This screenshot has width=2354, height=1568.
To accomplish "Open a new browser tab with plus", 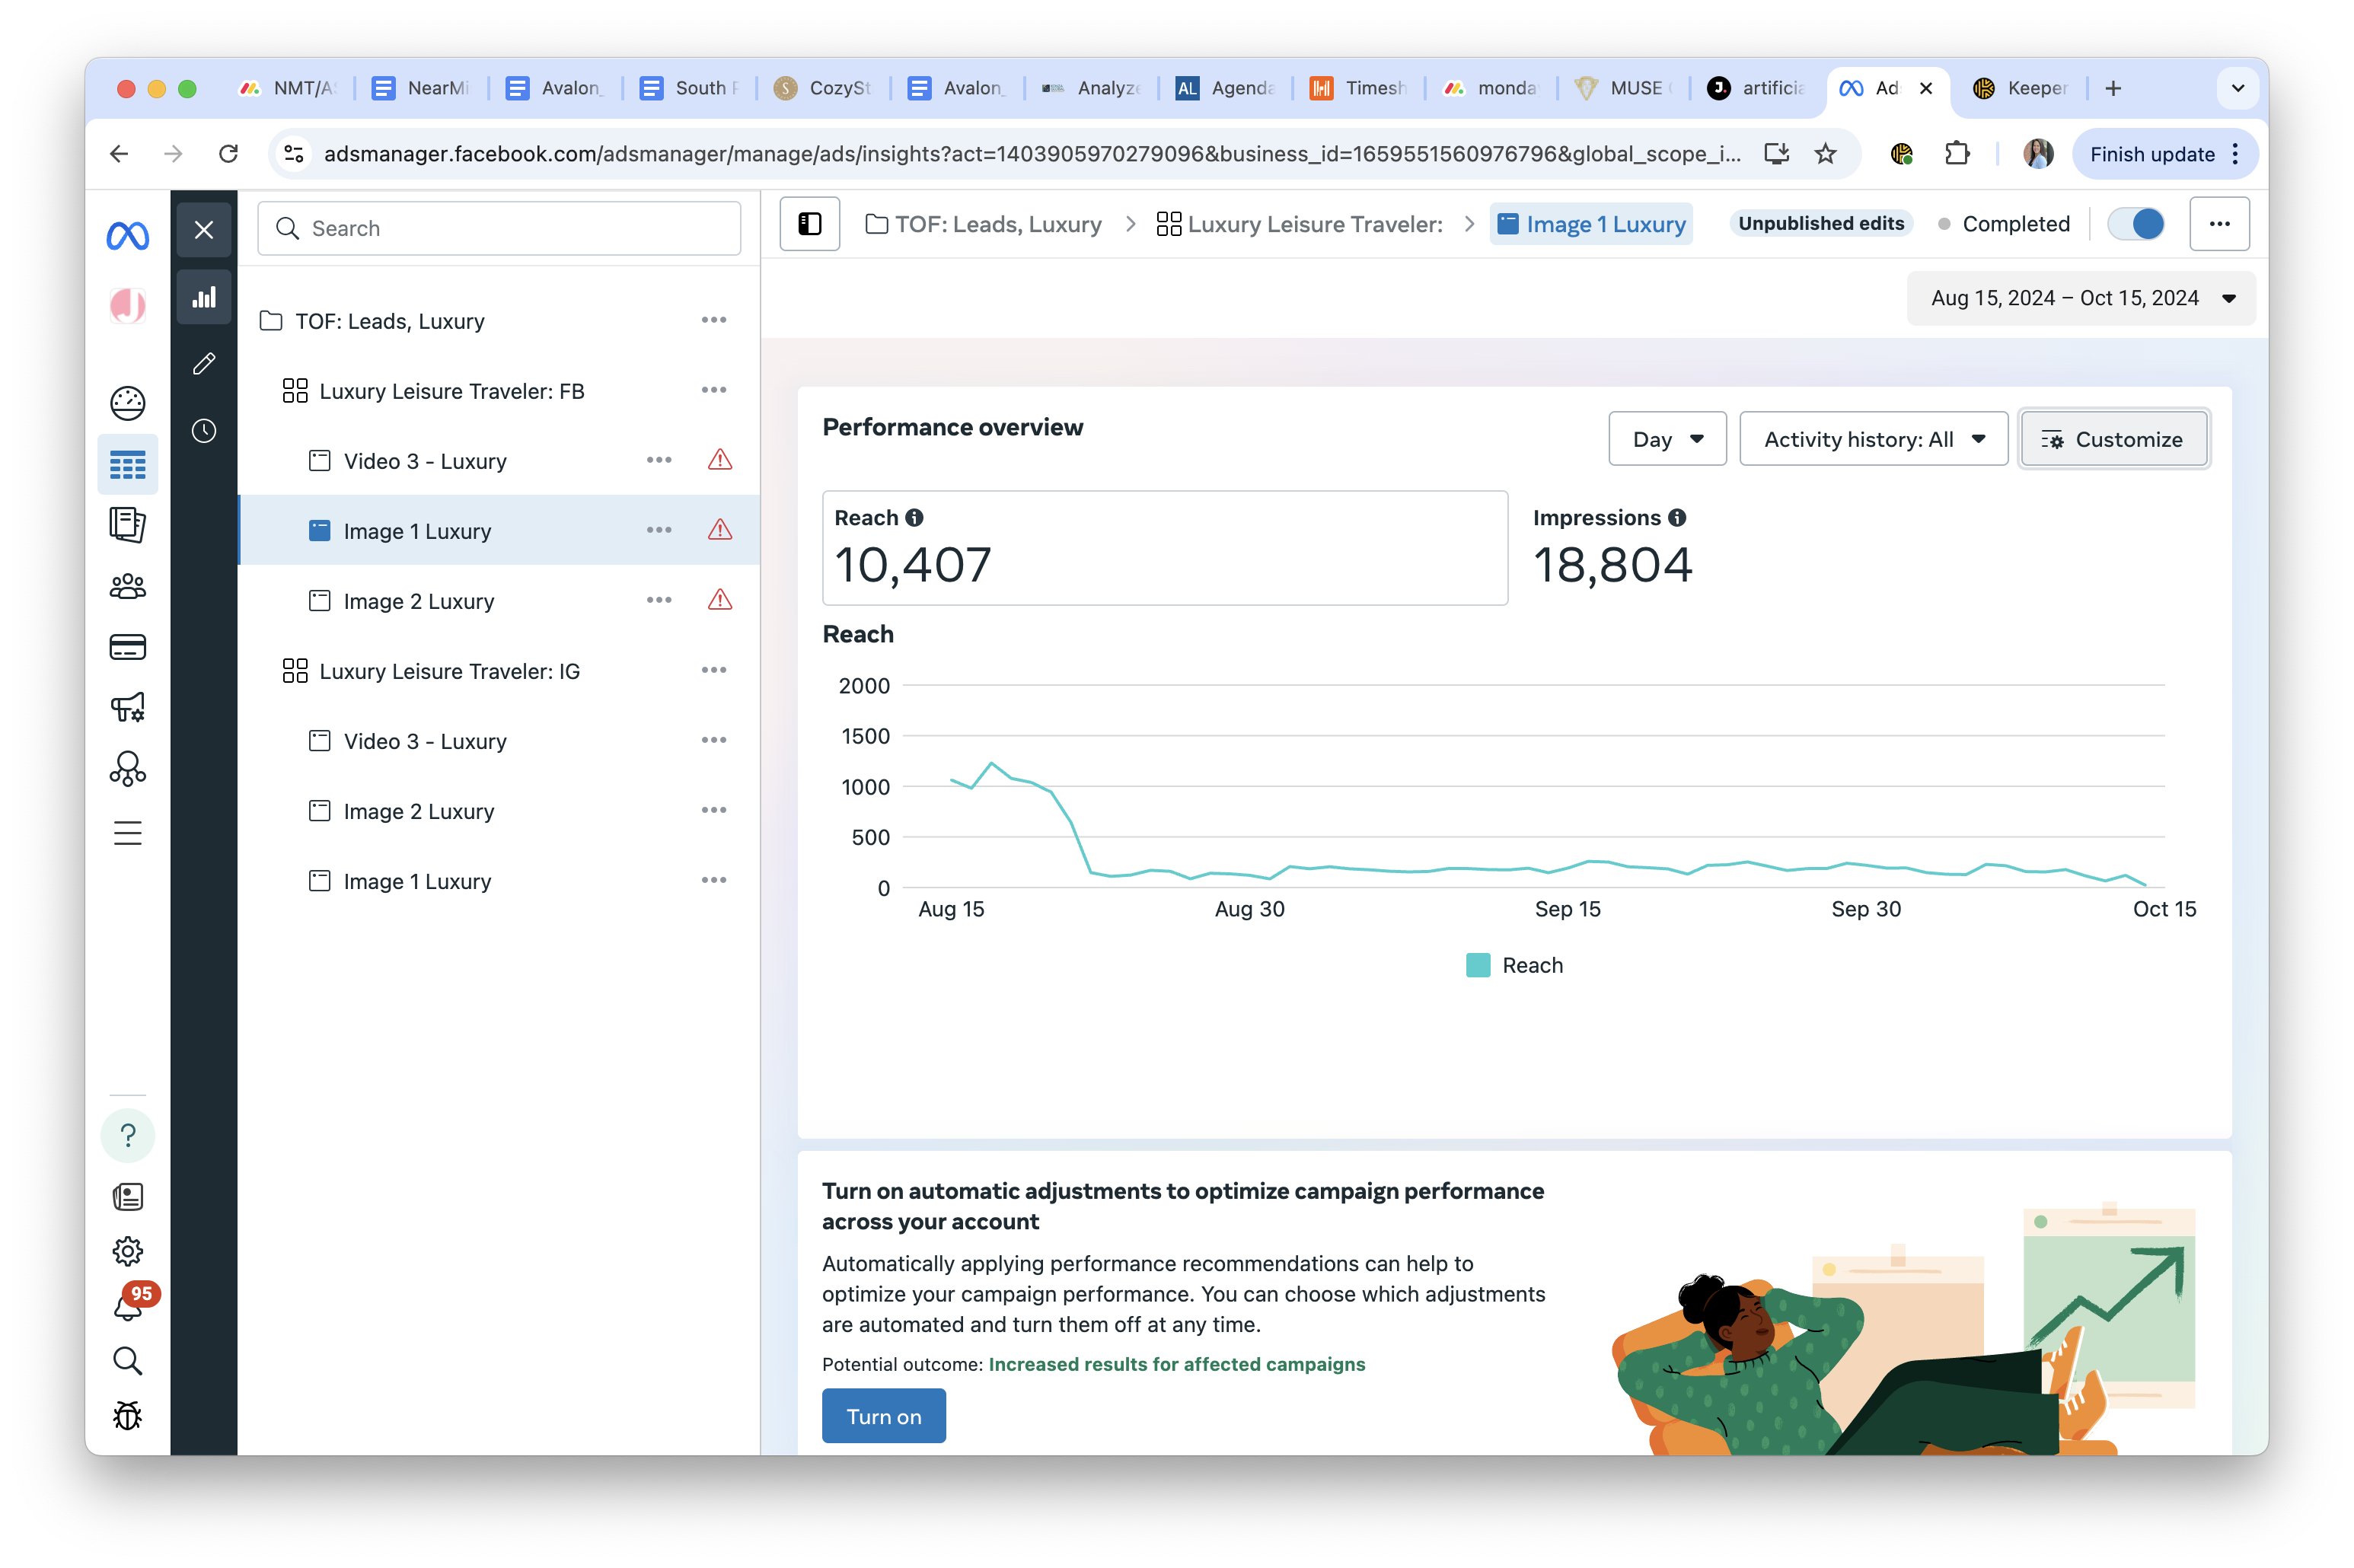I will [2113, 88].
